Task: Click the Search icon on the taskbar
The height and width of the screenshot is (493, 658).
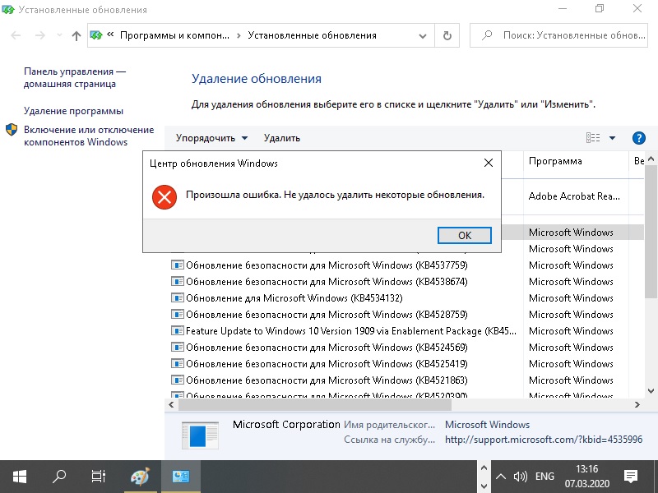Action: click(x=58, y=477)
